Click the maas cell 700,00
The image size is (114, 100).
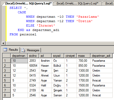(83, 61)
